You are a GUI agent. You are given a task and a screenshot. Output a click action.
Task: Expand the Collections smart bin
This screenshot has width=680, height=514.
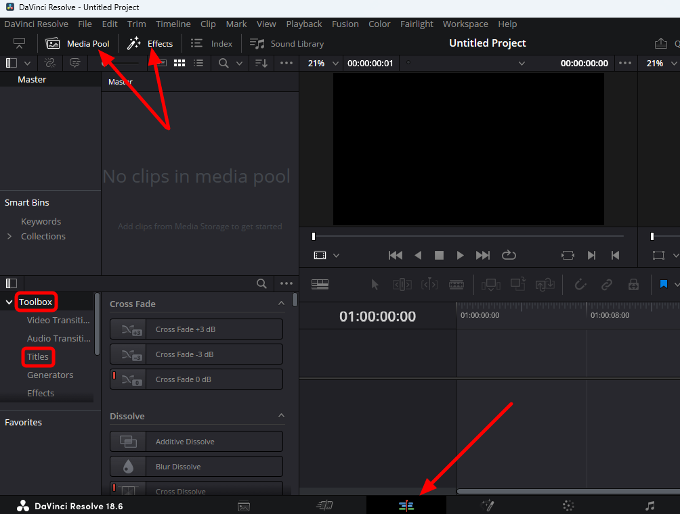(9, 237)
